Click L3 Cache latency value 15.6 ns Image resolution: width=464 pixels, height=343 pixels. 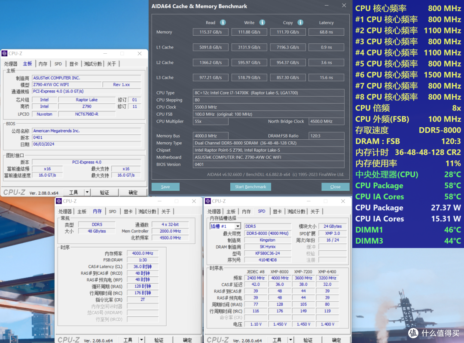click(326, 77)
